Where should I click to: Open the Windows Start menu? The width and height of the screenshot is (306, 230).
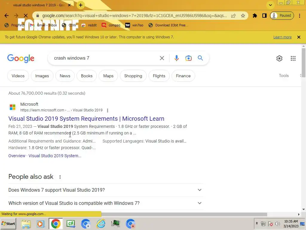(x=8, y=223)
